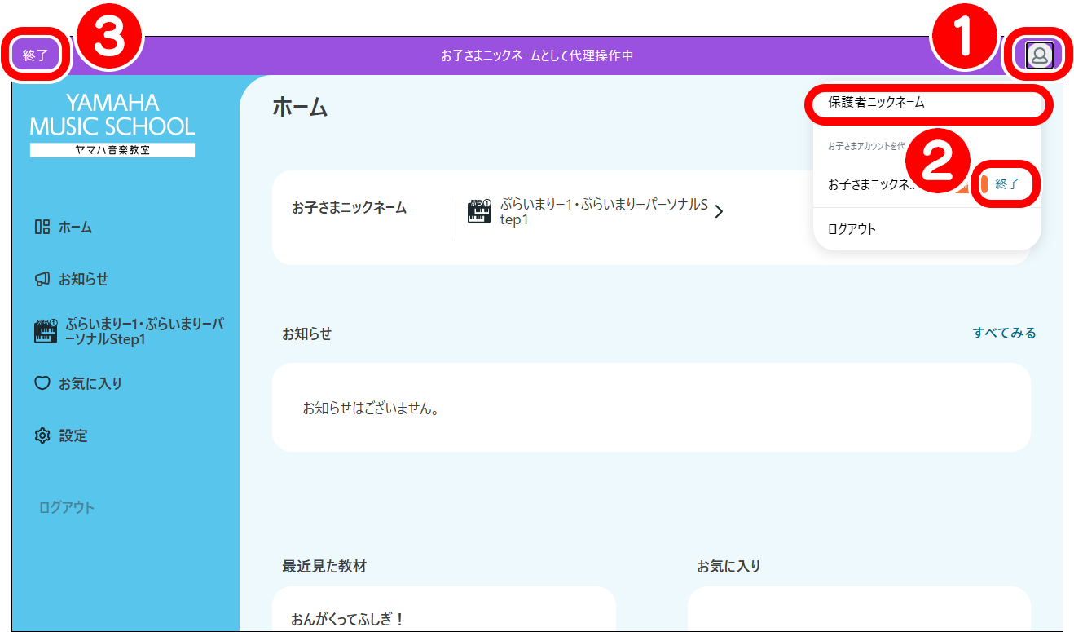Open お気に入り in the sidebar
Screen dimensions: 1074x632
tap(90, 383)
